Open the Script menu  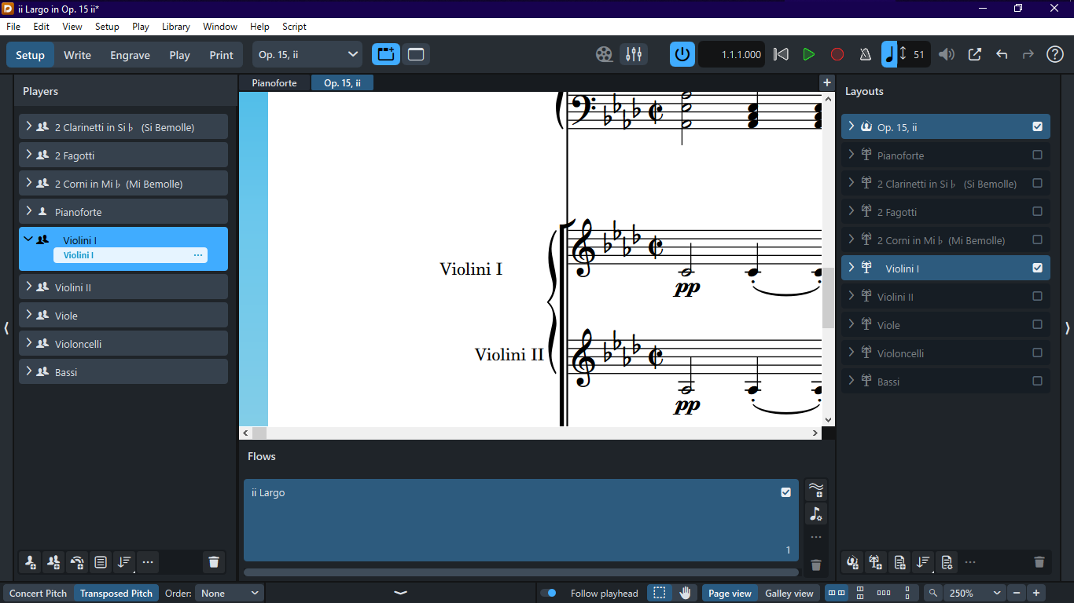tap(294, 26)
